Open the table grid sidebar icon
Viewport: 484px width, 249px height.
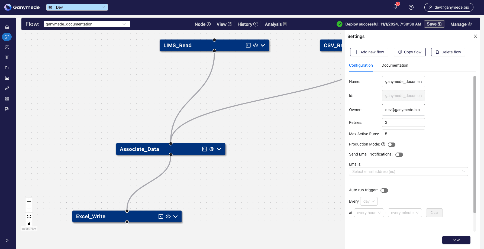7,57
